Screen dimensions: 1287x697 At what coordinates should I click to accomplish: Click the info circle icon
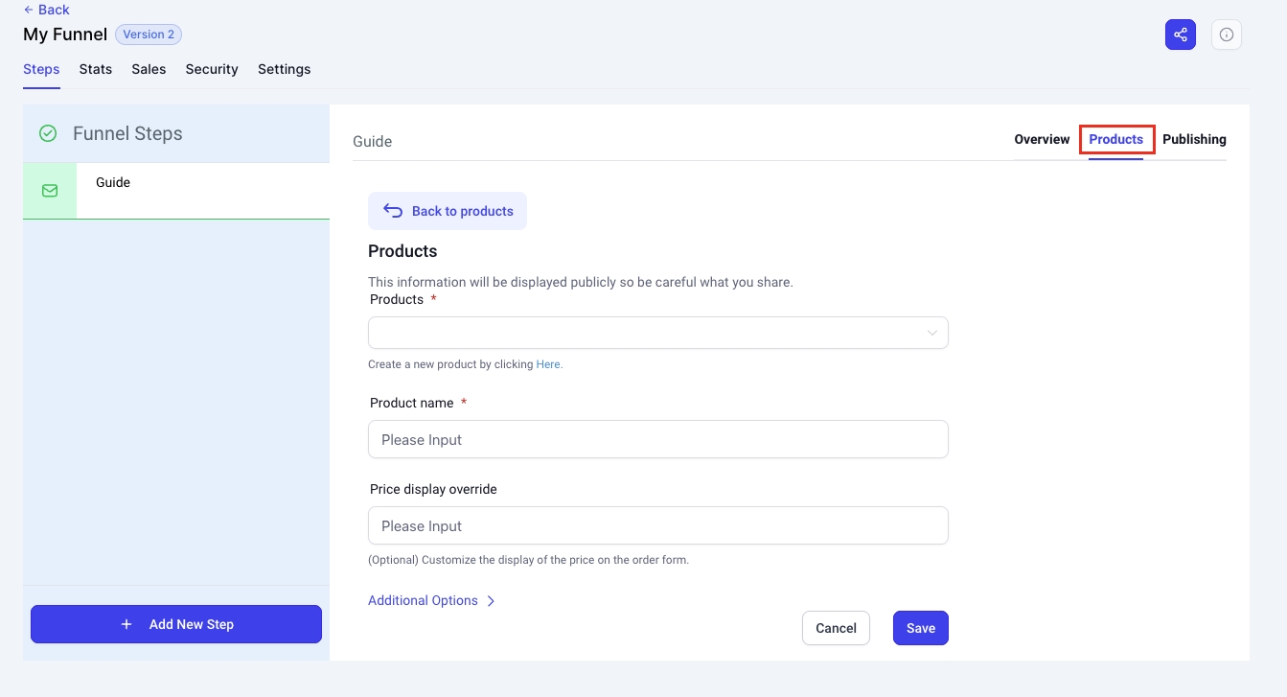(1227, 35)
